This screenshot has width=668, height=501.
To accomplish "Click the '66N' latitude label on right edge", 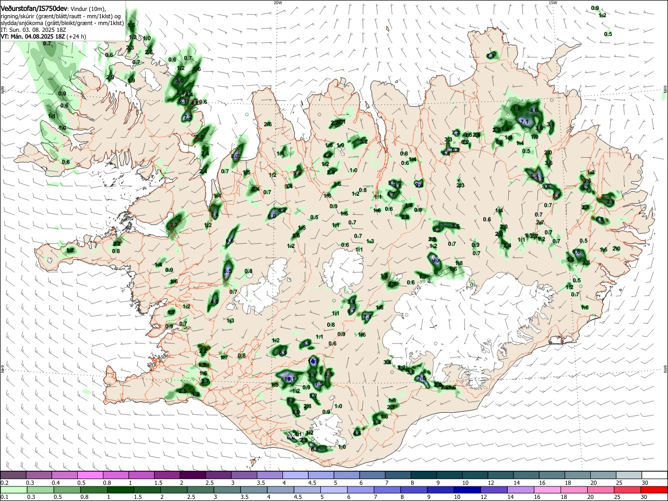I will 665,90.
